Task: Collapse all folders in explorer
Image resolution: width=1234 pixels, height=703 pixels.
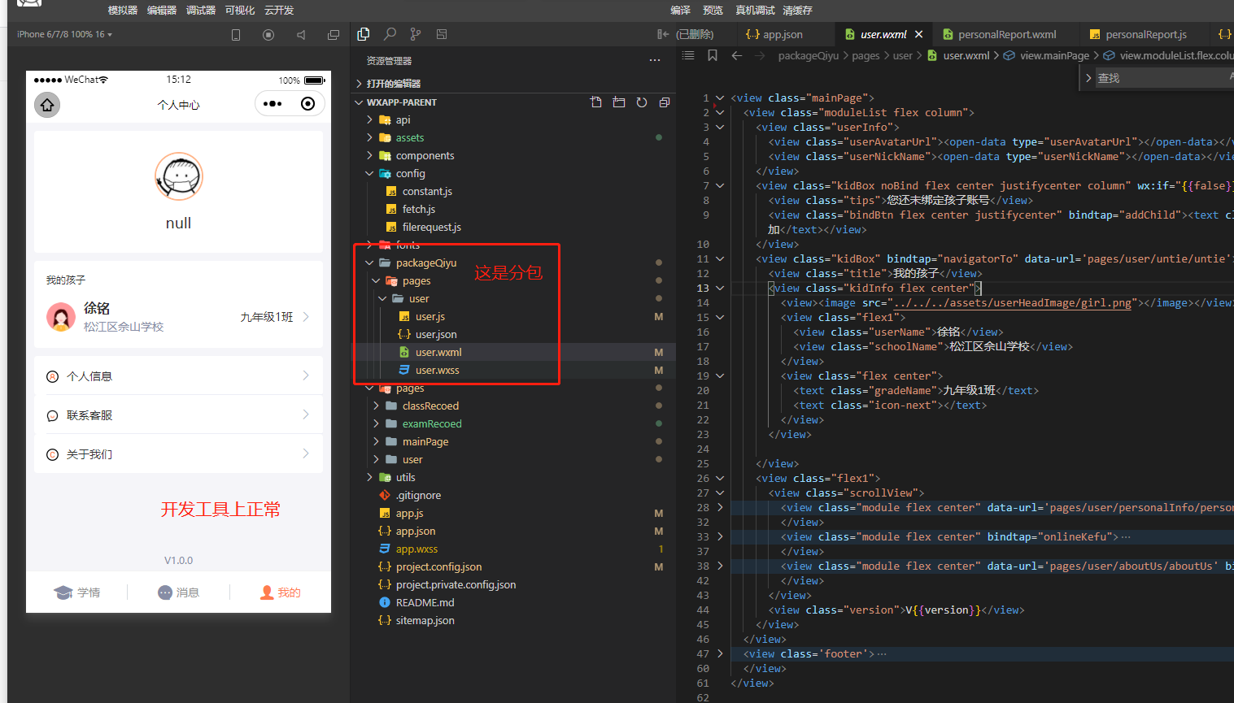Action: coord(665,102)
